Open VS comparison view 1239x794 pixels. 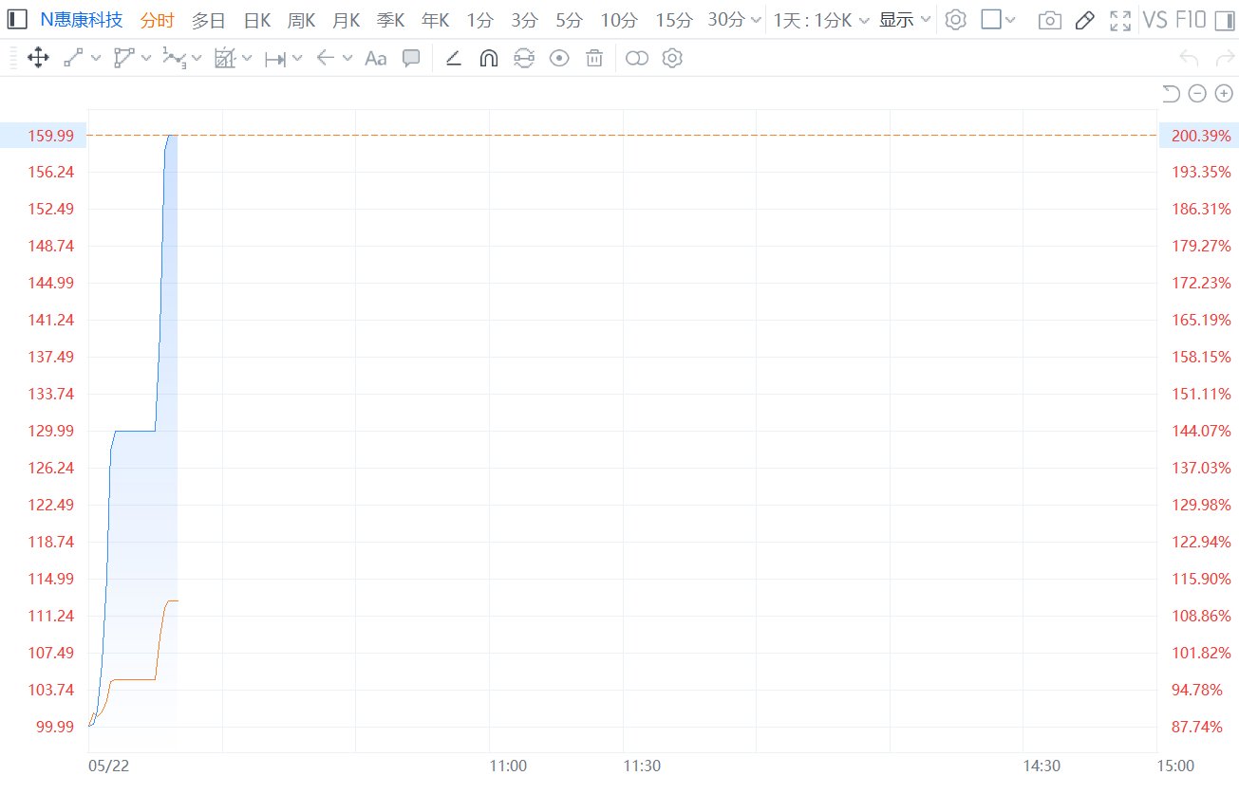[1155, 20]
